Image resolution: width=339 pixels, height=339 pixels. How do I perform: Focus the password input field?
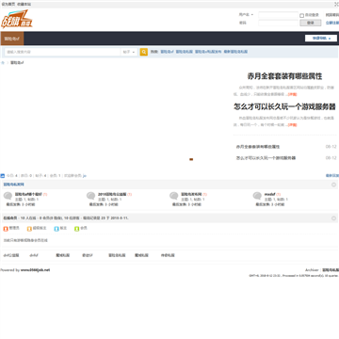[278, 23]
